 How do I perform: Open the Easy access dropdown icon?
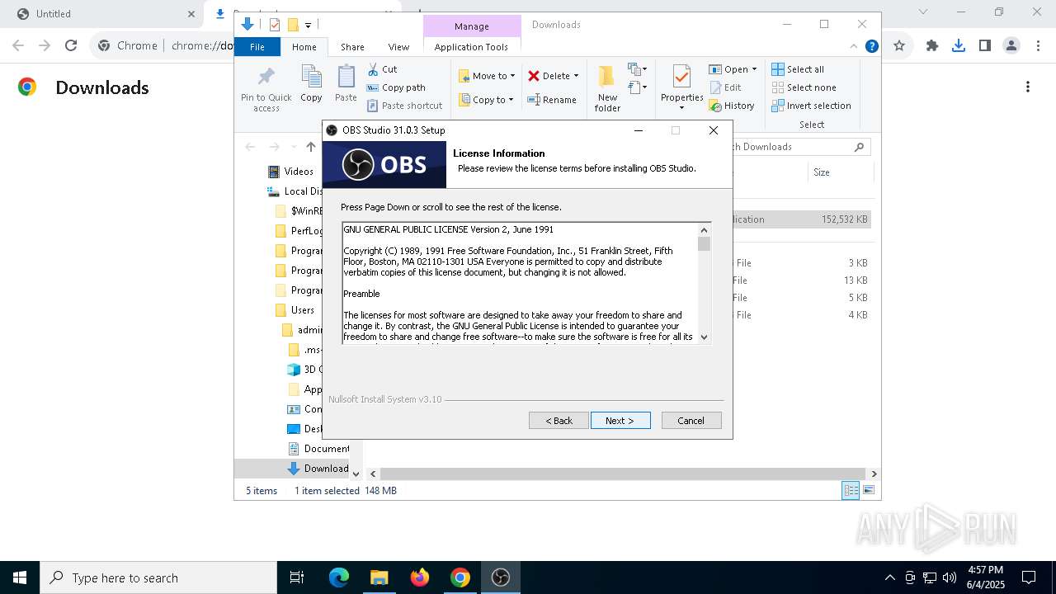[x=637, y=87]
